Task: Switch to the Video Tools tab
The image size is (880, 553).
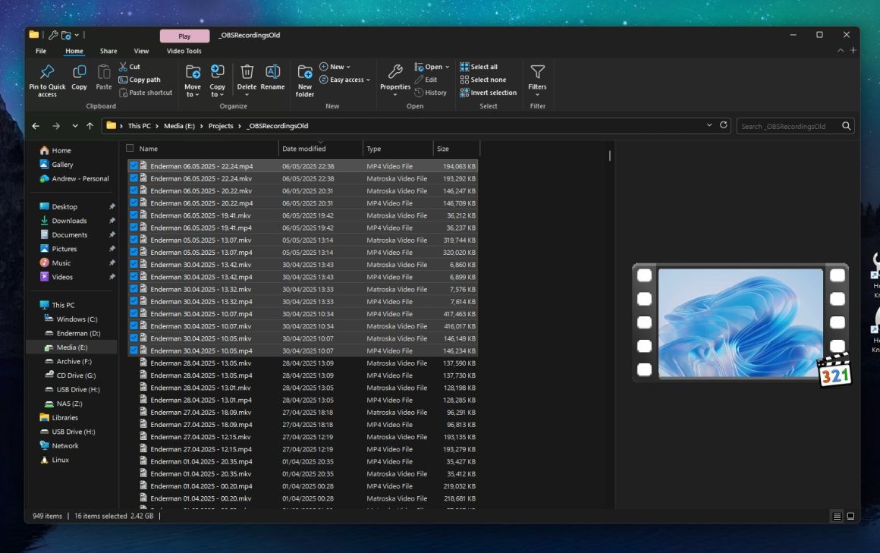Action: (184, 51)
